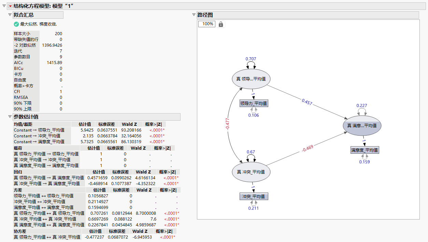Viewport: 428px width, 242px height.
Task: Toggle the lock icon in path diagram
Action: pyautogui.click(x=221, y=24)
